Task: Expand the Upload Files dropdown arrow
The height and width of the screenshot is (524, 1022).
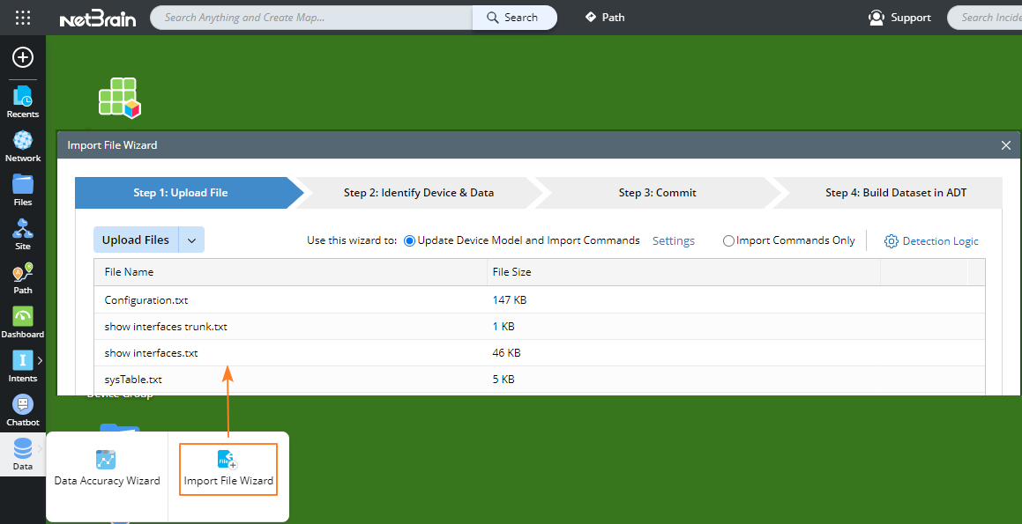Action: tap(192, 240)
